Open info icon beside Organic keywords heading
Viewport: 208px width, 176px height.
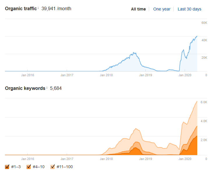47,88
